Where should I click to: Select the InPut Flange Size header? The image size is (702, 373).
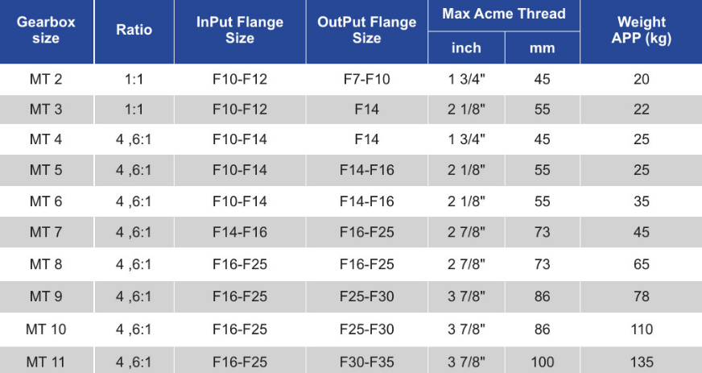pyautogui.click(x=240, y=30)
